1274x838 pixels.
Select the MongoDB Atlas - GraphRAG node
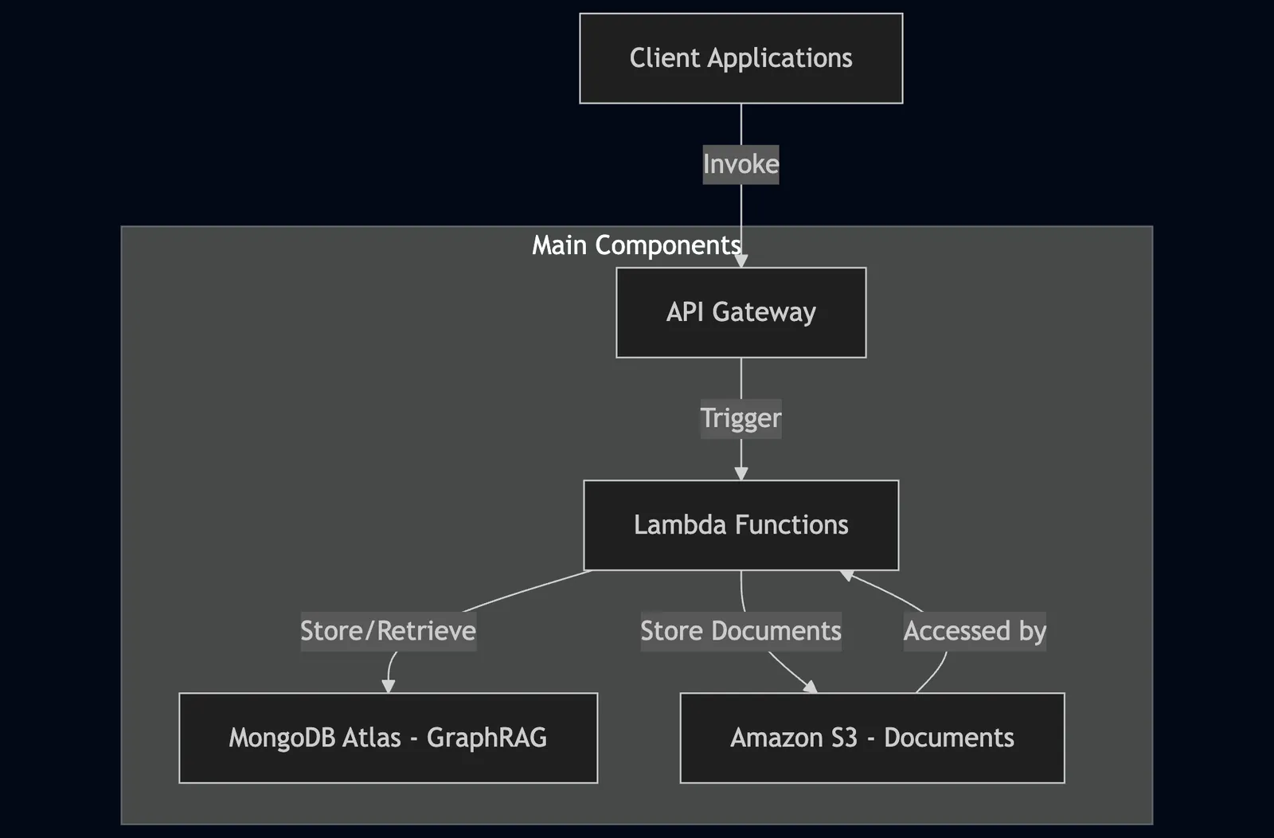[x=388, y=738]
